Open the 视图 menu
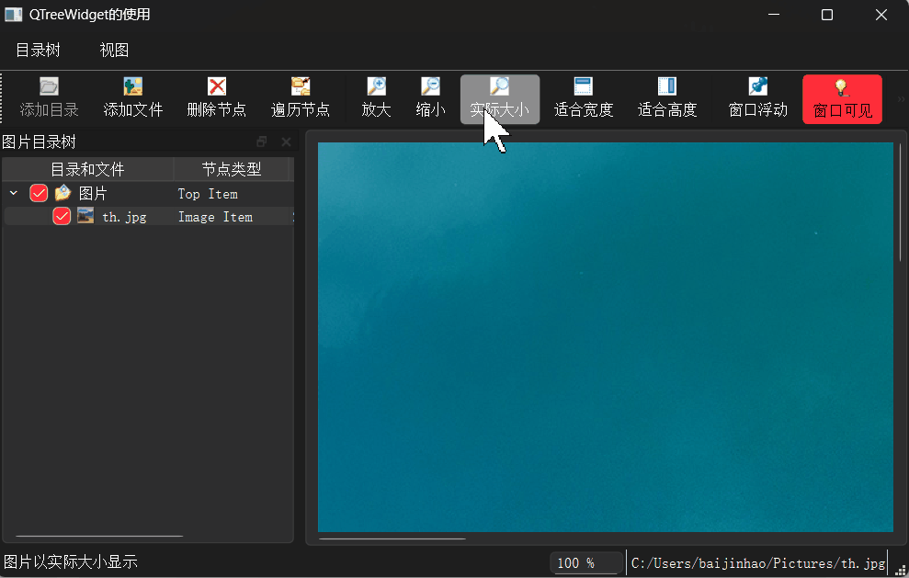 point(114,50)
